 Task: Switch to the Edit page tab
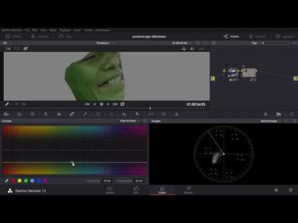click(136, 190)
